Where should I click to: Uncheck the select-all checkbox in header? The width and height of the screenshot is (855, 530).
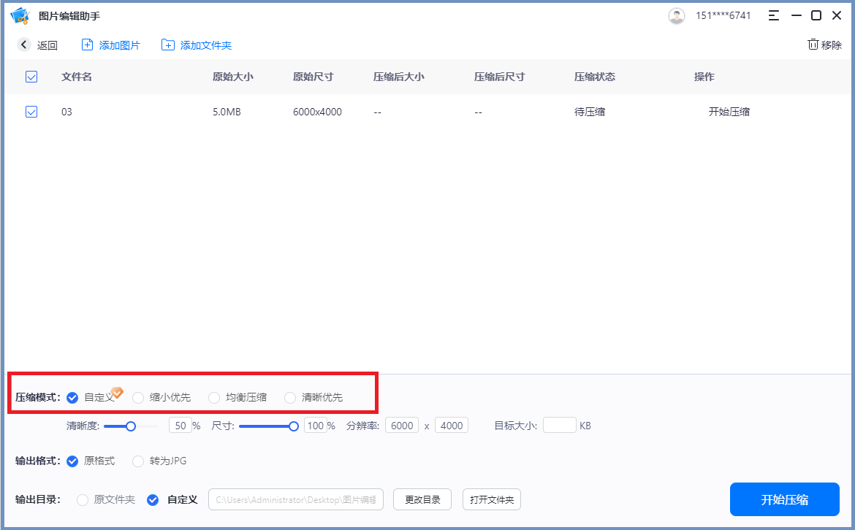coord(31,77)
